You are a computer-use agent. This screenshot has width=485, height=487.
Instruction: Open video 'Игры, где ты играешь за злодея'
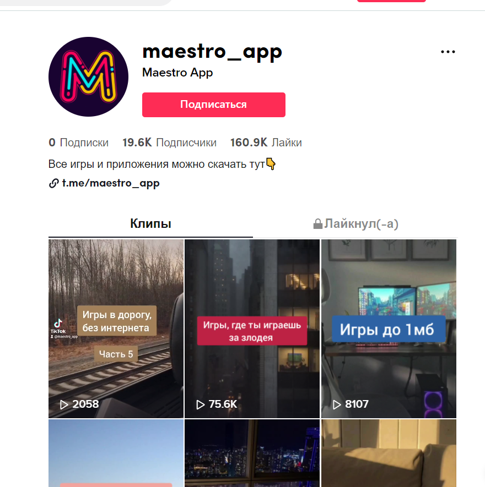pyautogui.click(x=252, y=329)
